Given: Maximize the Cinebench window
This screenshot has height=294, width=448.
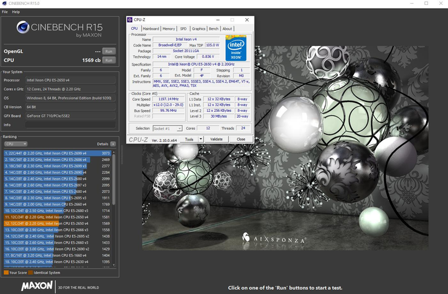Looking at the screenshot, I should coord(426,4).
